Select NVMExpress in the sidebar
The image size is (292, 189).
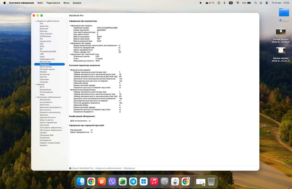pyautogui.click(x=45, y=36)
